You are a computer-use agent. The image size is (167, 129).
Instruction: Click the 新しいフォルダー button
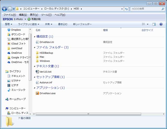coord(82,24)
